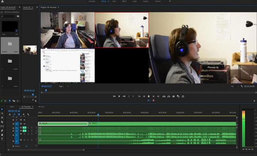Select the Selection tool arrow
Screen dimensions: 257x156
pyautogui.click(x=2, y=109)
